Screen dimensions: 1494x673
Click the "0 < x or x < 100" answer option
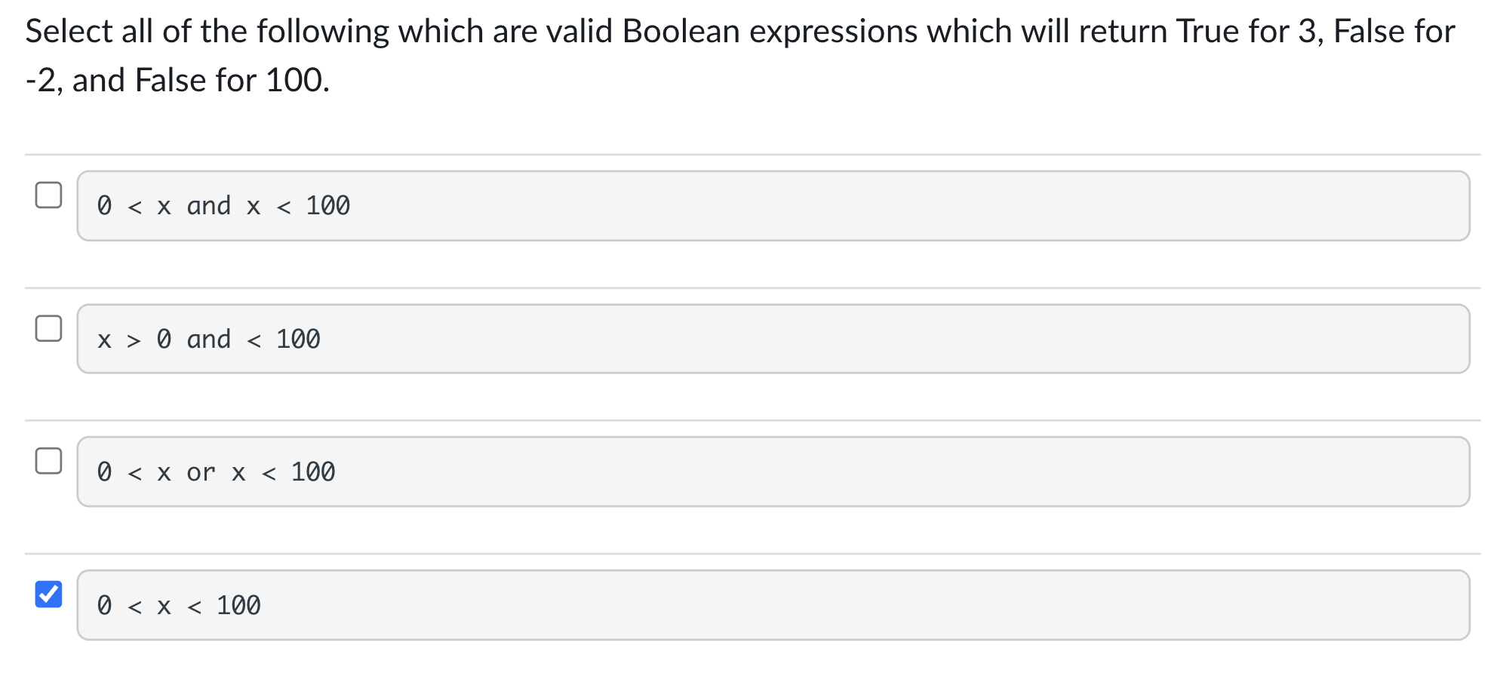click(x=770, y=472)
